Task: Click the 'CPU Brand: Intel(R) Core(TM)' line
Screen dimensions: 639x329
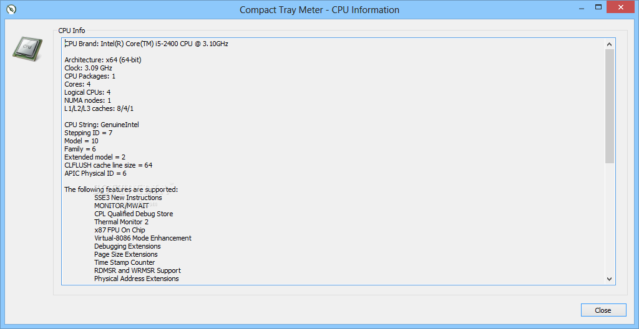Action: pos(146,44)
